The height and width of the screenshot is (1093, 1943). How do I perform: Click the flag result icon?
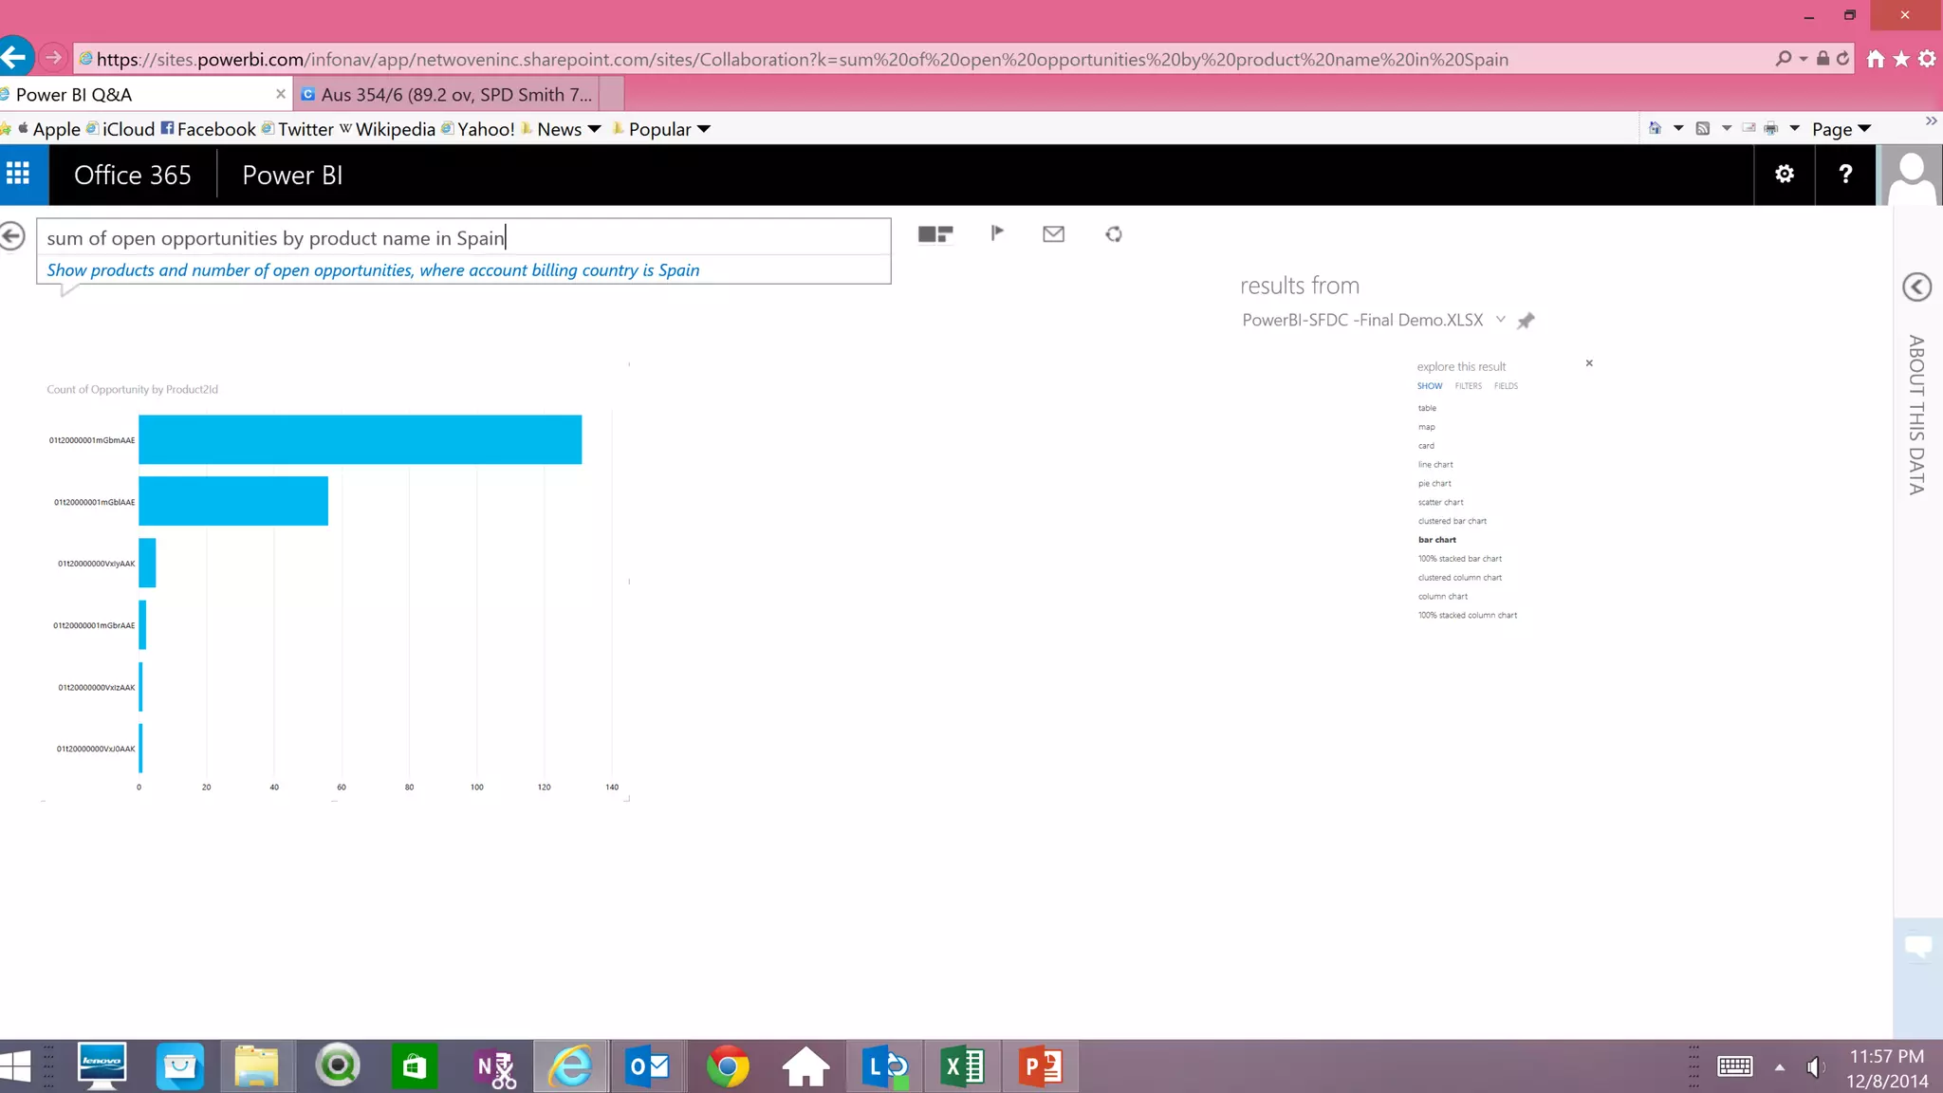tap(997, 233)
